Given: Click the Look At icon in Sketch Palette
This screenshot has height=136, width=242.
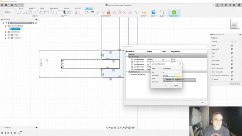Looking at the screenshot, I should tap(232, 45).
